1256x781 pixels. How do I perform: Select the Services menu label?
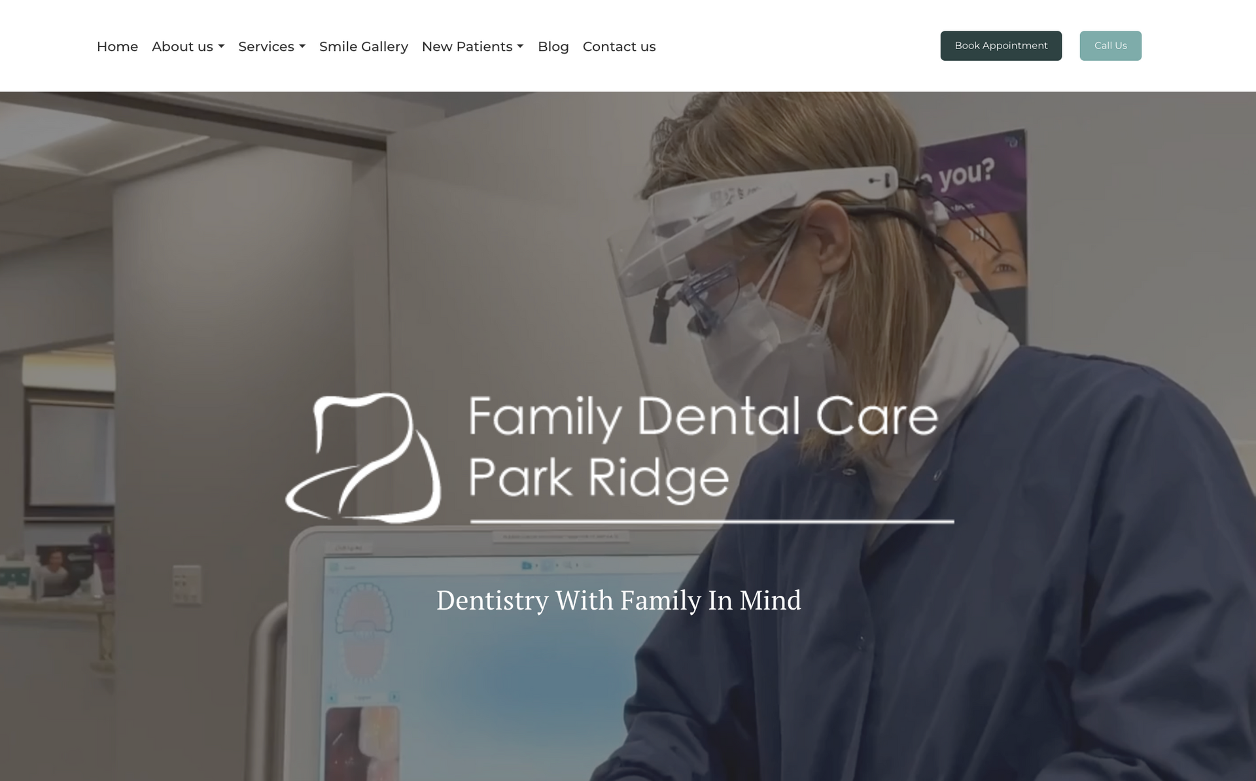[x=266, y=46]
